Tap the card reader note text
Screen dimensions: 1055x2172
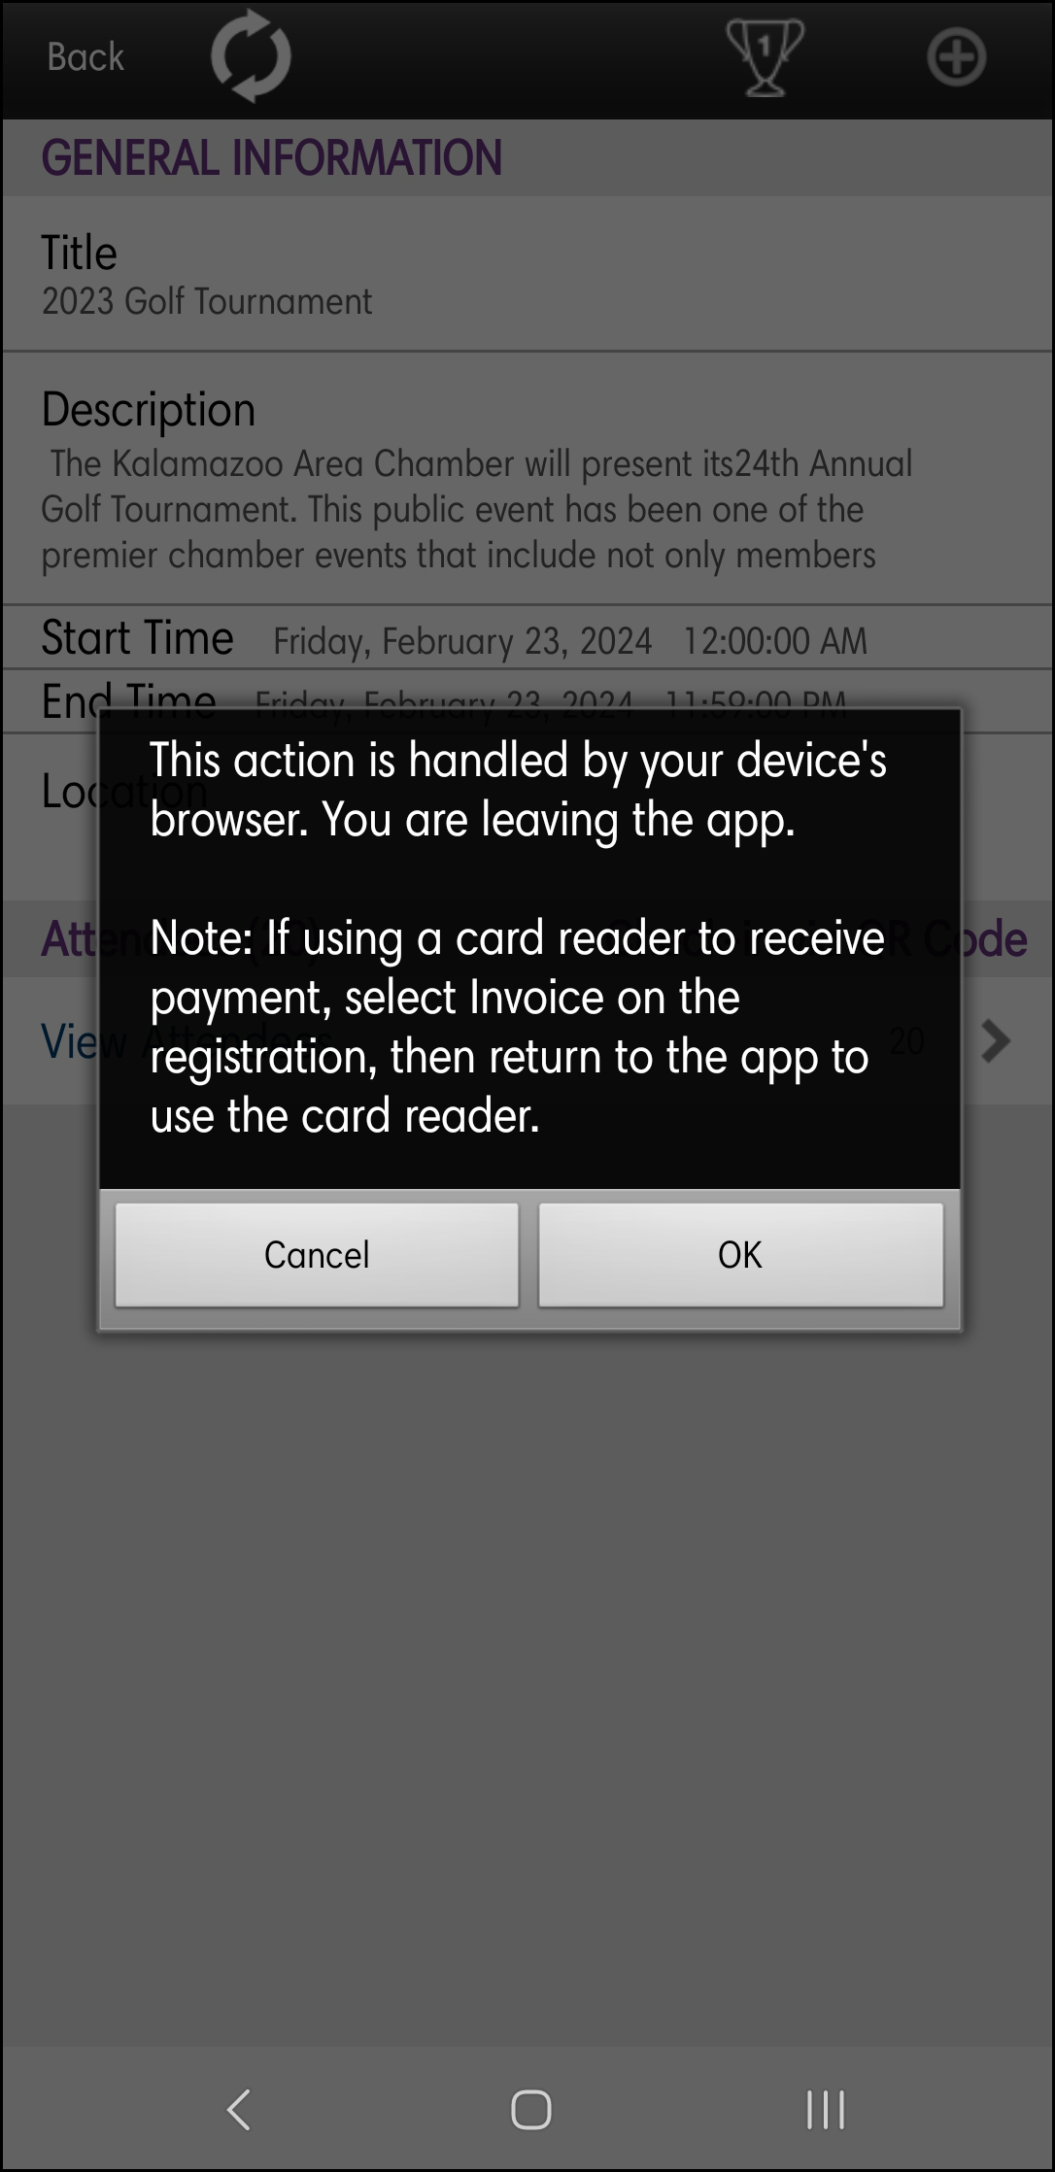click(518, 1027)
